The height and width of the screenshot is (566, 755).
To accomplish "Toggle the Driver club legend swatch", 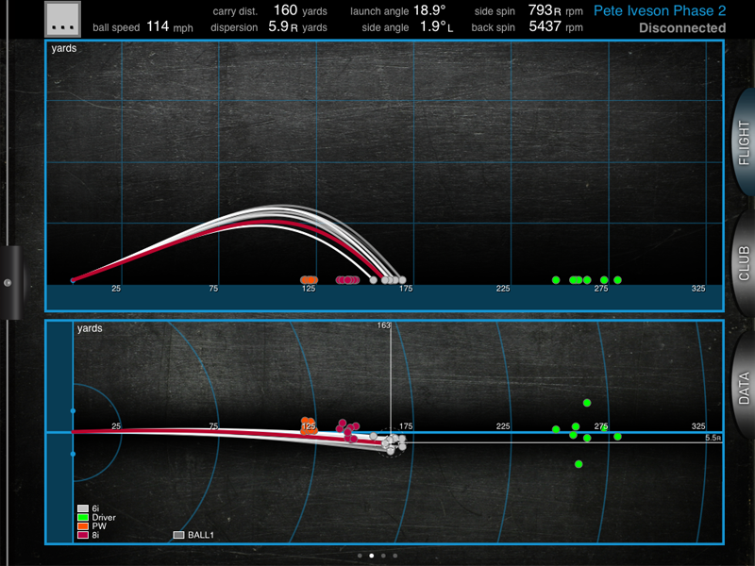I will (82, 517).
